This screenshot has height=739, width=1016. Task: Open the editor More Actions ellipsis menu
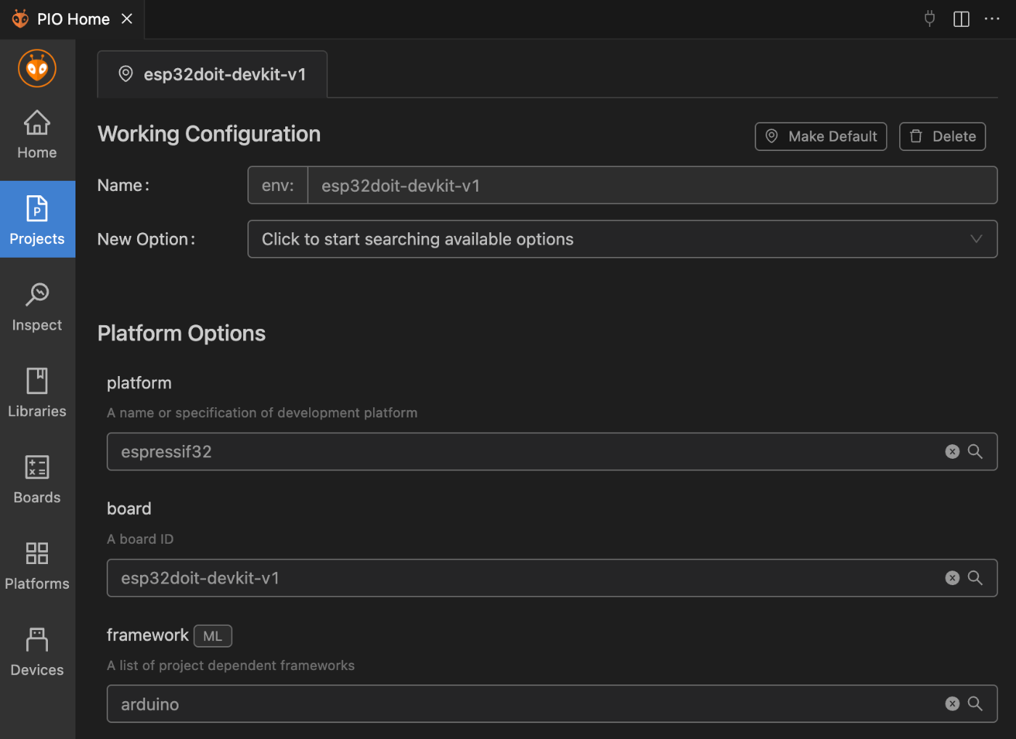pyautogui.click(x=992, y=20)
